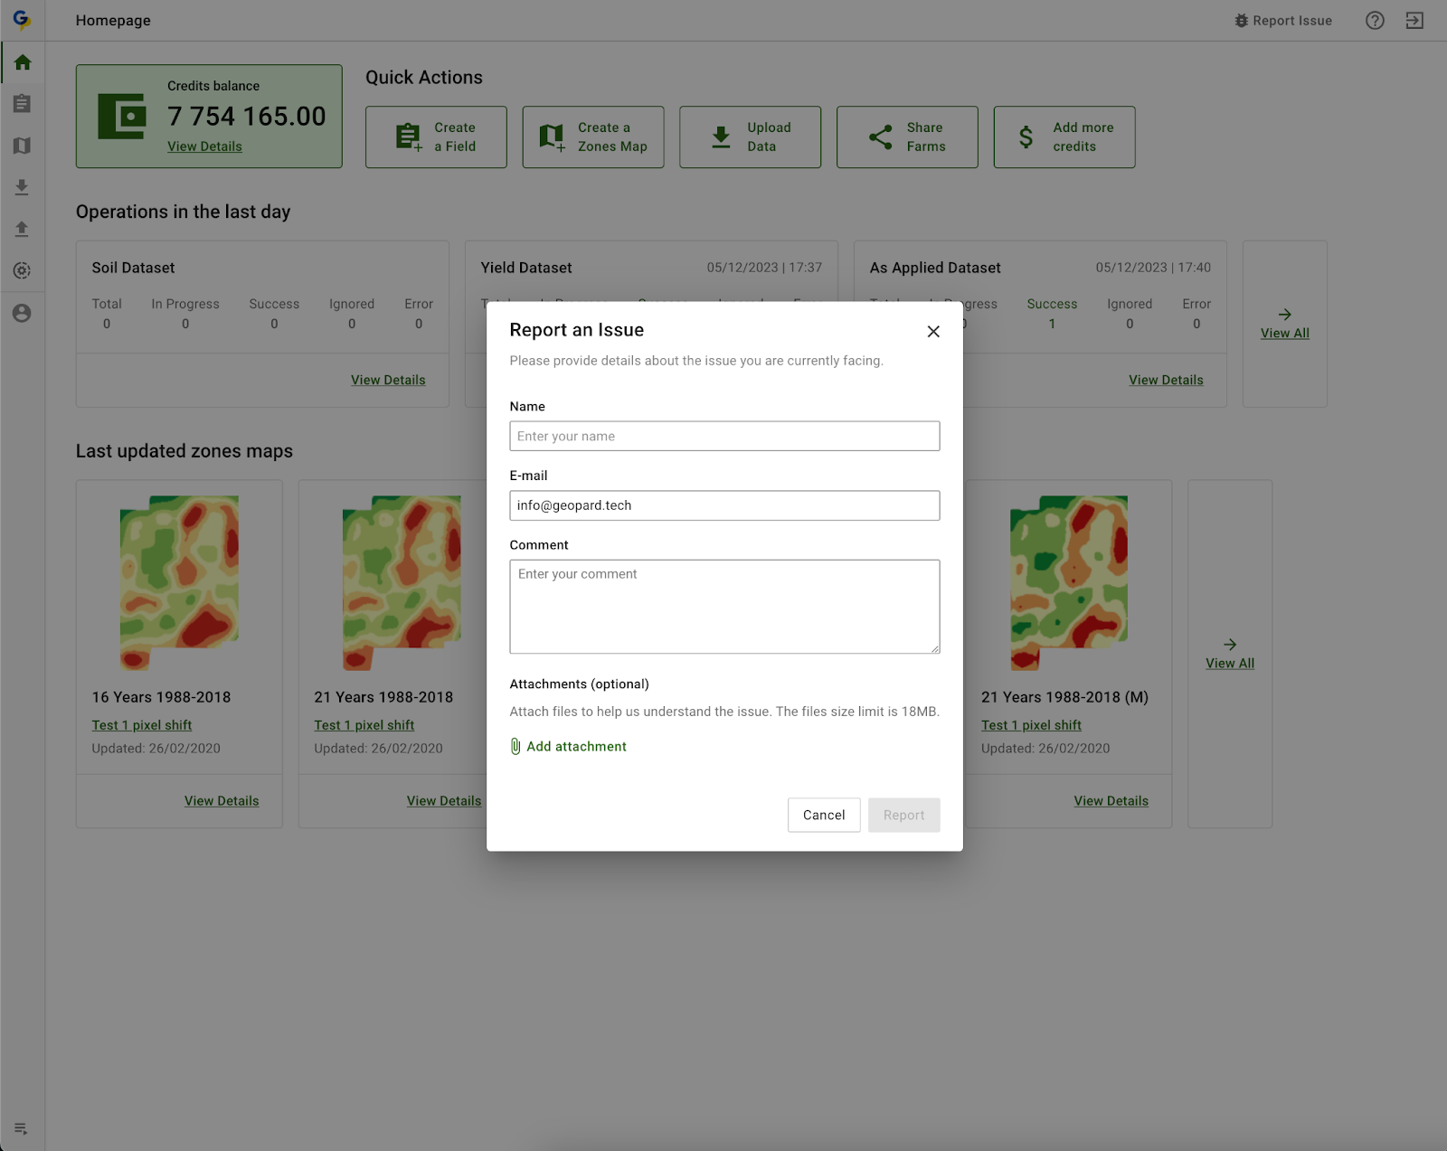Click the download icon in sidebar
The width and height of the screenshot is (1447, 1151).
click(x=23, y=187)
